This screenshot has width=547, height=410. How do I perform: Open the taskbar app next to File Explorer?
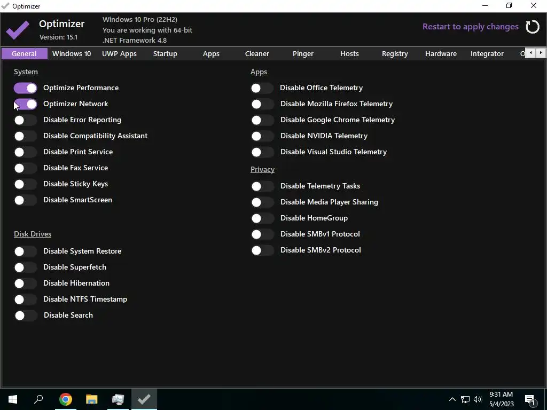[118, 399]
